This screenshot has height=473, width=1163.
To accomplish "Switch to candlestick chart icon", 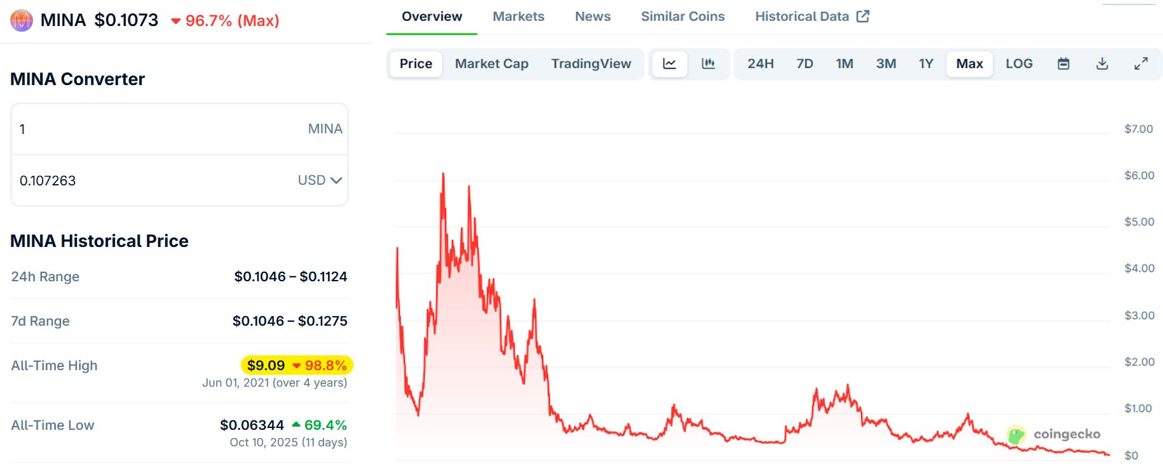I will [x=708, y=63].
